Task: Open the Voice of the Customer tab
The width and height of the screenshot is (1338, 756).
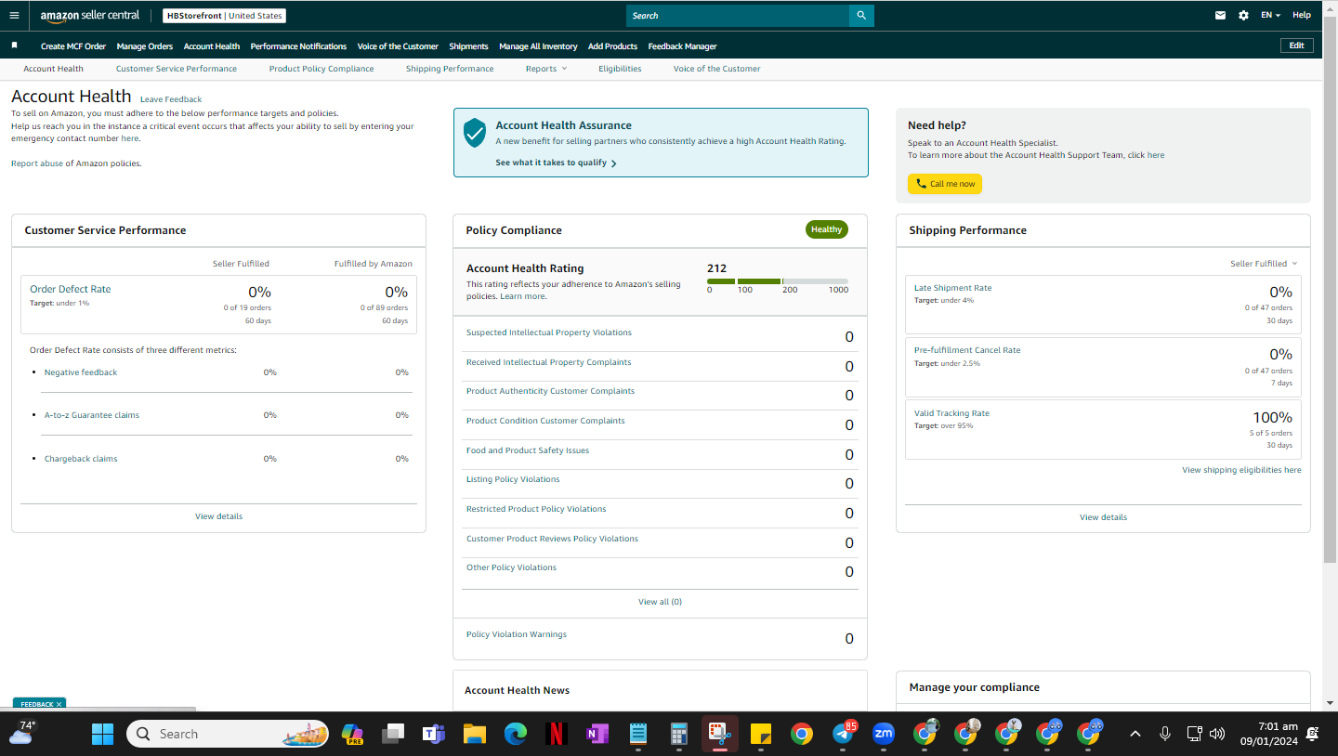Action: pyautogui.click(x=716, y=69)
